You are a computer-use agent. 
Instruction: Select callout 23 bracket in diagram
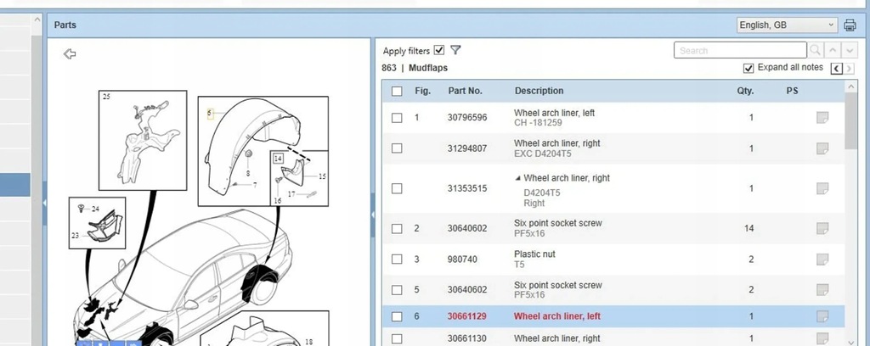pyautogui.click(x=75, y=235)
